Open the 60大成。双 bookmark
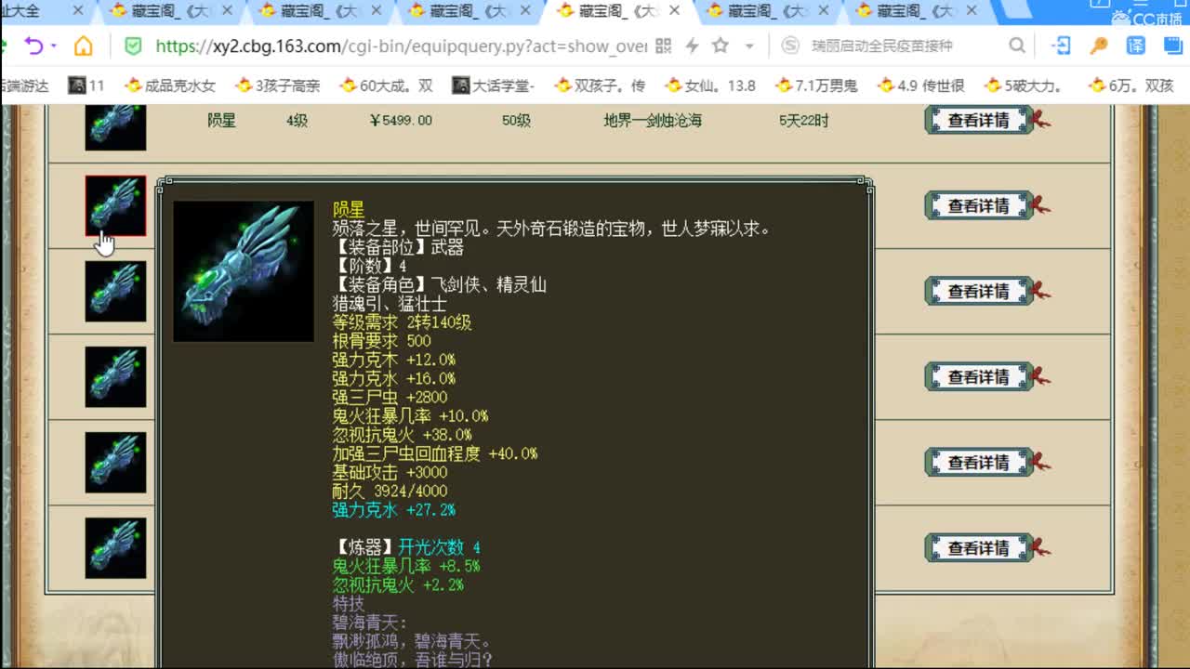 (x=386, y=85)
